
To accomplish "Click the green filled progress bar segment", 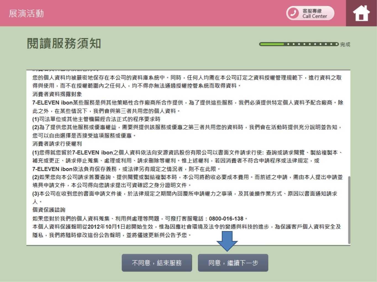I will coord(272,44).
